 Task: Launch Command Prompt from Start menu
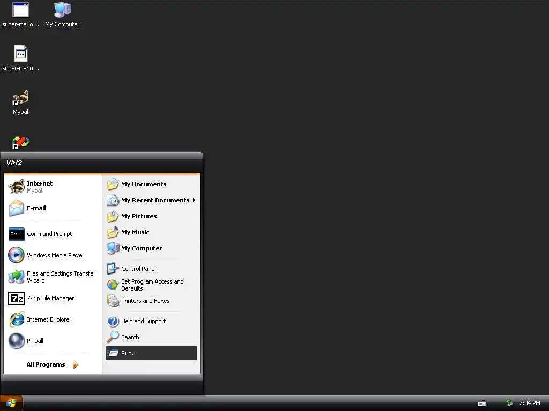[53, 234]
